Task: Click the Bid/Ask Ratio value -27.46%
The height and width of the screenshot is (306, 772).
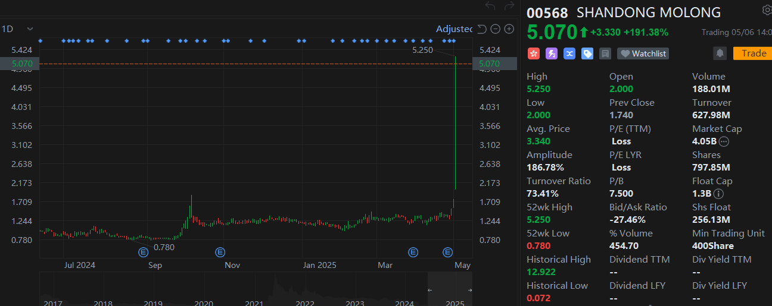Action: click(628, 220)
